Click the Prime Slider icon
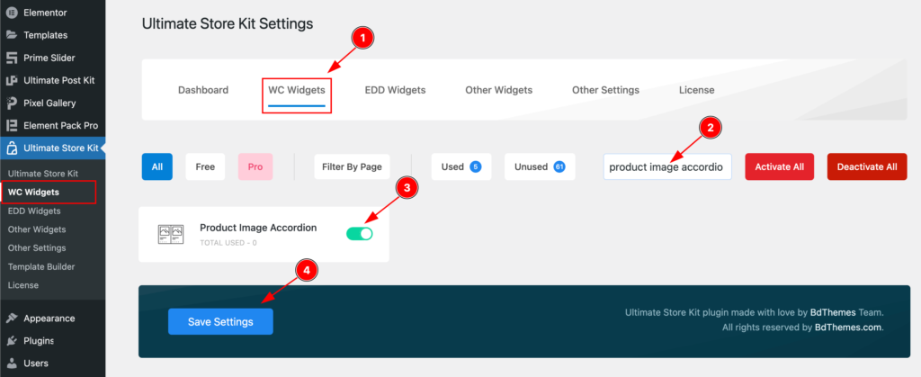Image resolution: width=921 pixels, height=377 pixels. (x=12, y=58)
